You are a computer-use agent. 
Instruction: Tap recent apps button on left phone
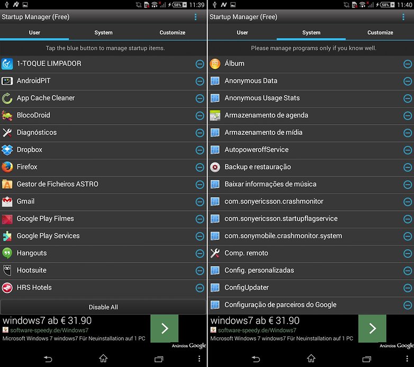pyautogui.click(x=159, y=359)
